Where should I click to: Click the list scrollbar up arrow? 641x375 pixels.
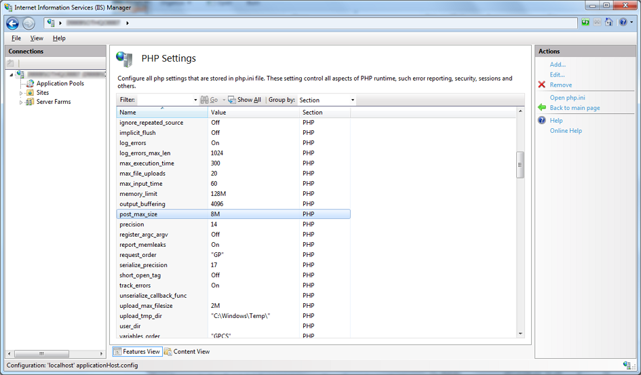[520, 111]
